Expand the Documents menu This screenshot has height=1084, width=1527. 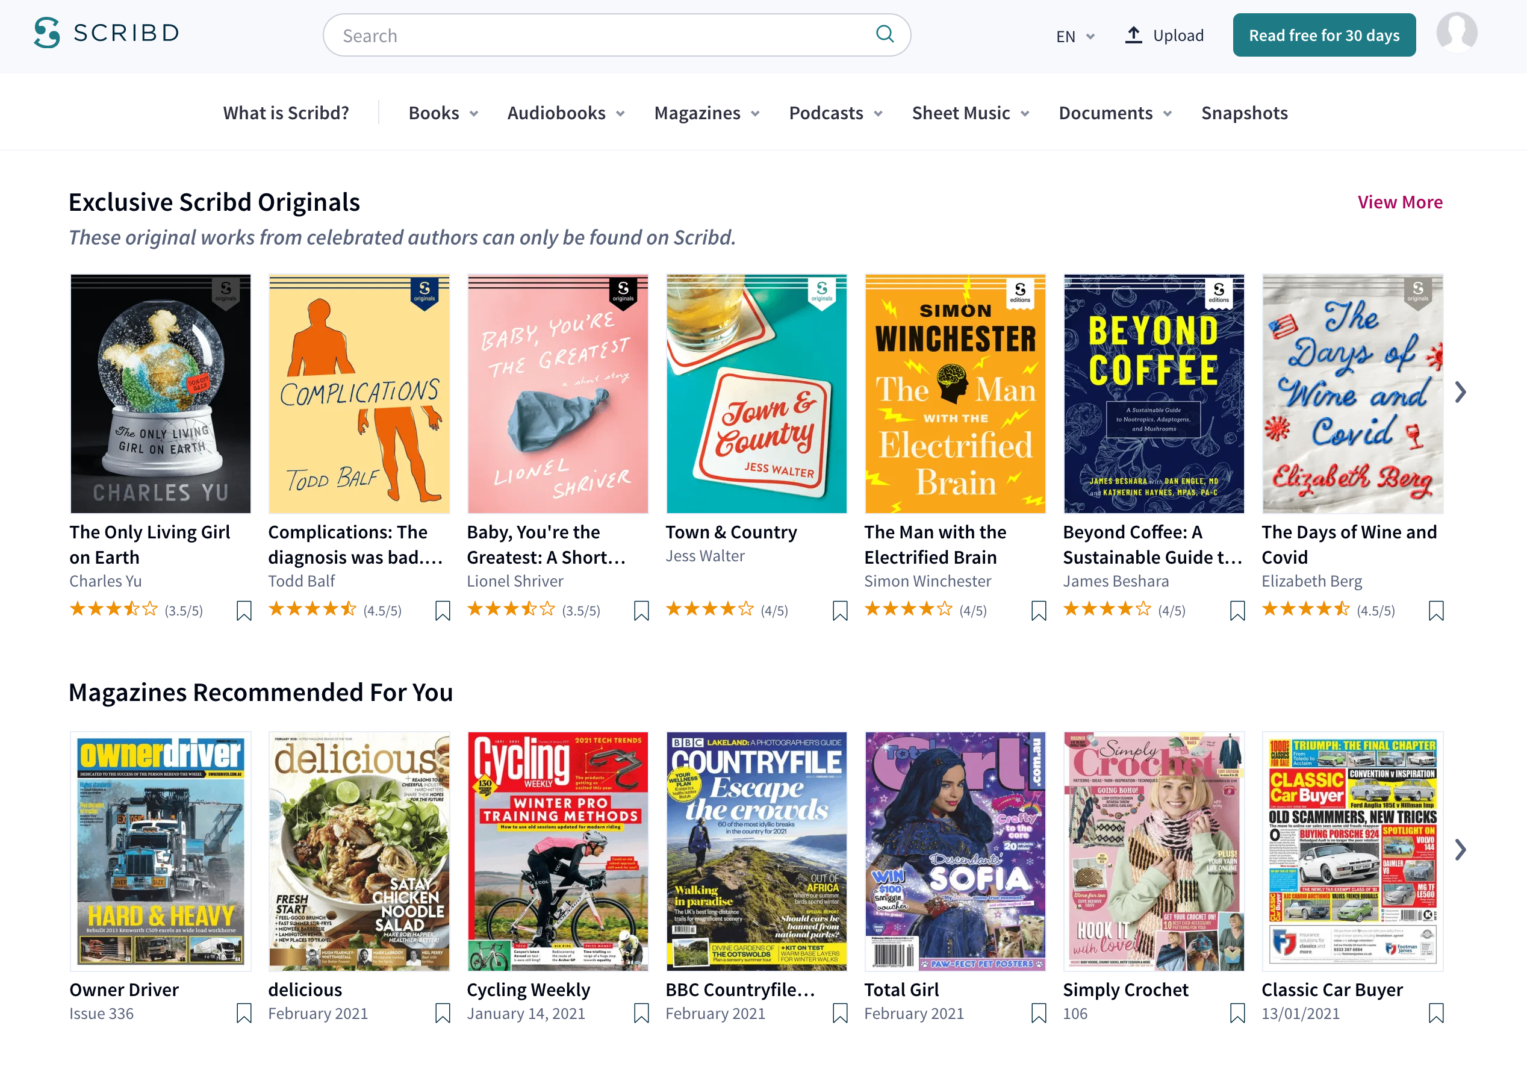[1115, 113]
